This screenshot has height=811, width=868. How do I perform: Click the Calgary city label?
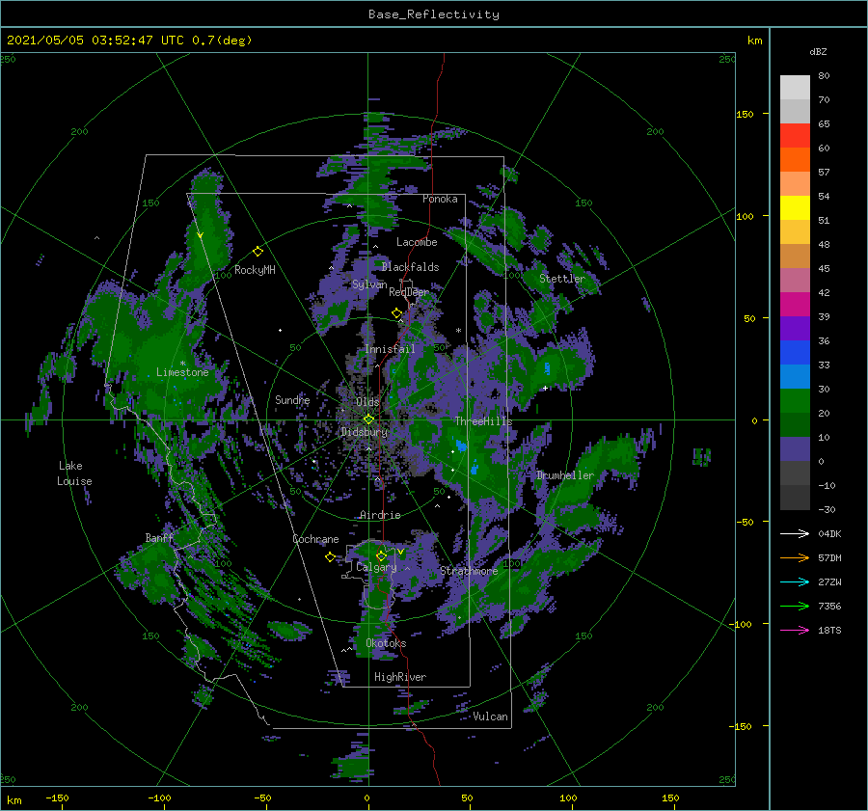tap(376, 567)
